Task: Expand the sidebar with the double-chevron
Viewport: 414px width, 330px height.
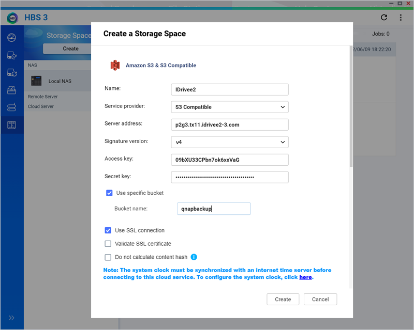Action: click(x=11, y=318)
